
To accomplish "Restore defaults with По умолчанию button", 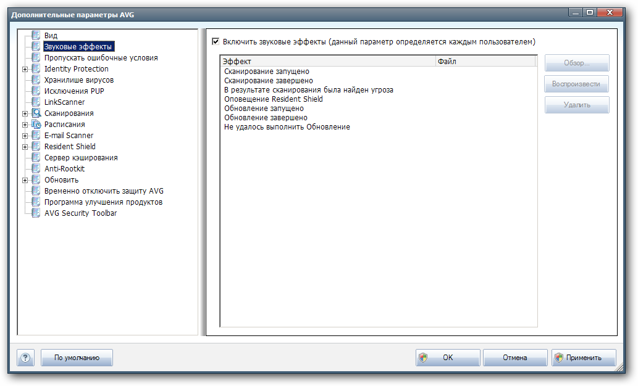I will pos(77,358).
